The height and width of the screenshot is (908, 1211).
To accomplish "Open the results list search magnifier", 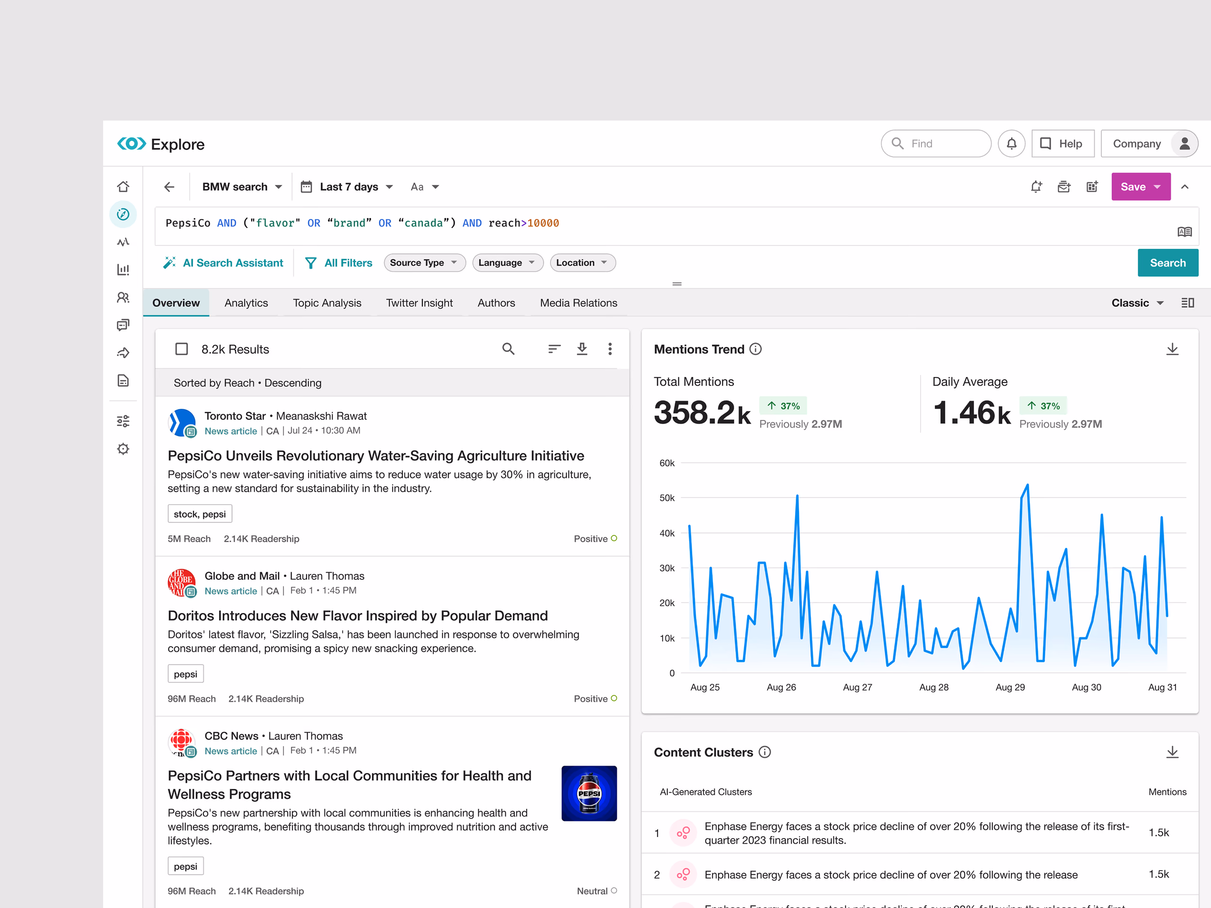I will [508, 349].
